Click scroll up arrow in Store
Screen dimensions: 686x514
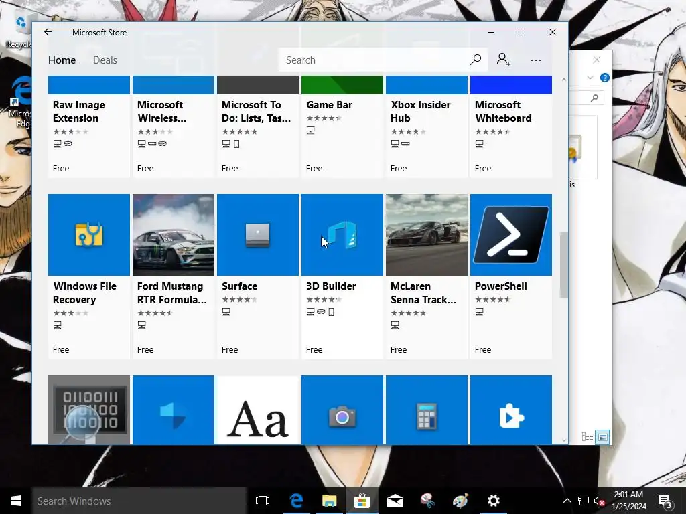(x=563, y=80)
